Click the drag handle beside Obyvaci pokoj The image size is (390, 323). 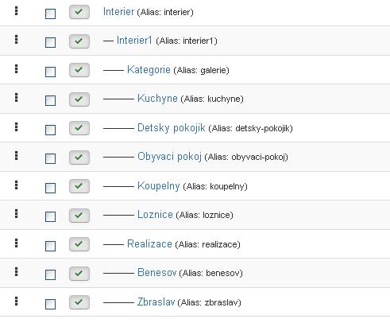pos(17,156)
